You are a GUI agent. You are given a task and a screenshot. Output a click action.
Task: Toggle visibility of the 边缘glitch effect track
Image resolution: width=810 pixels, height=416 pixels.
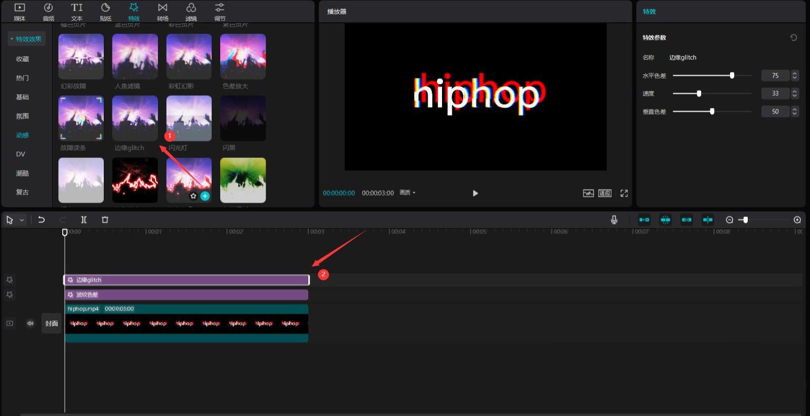(x=10, y=280)
